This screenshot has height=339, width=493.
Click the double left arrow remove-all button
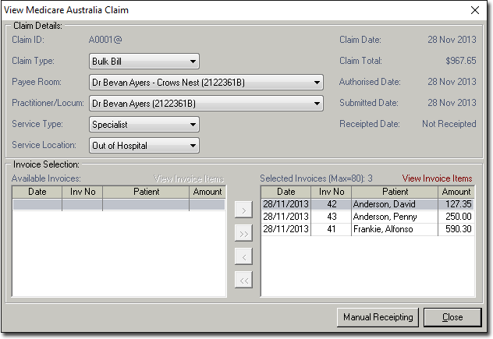[x=243, y=280]
